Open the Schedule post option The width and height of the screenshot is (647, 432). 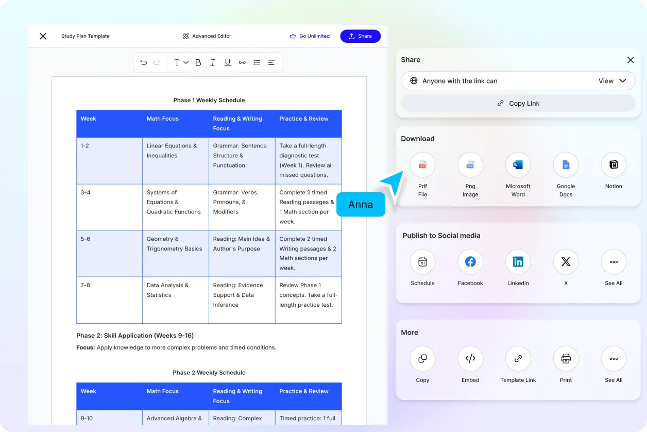422,262
